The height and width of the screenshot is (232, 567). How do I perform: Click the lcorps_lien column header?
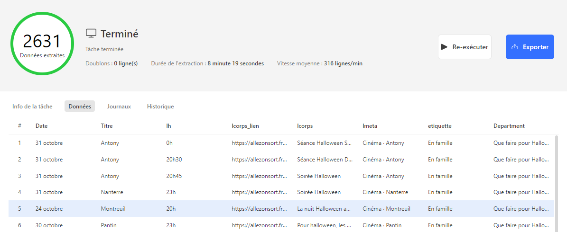click(245, 126)
